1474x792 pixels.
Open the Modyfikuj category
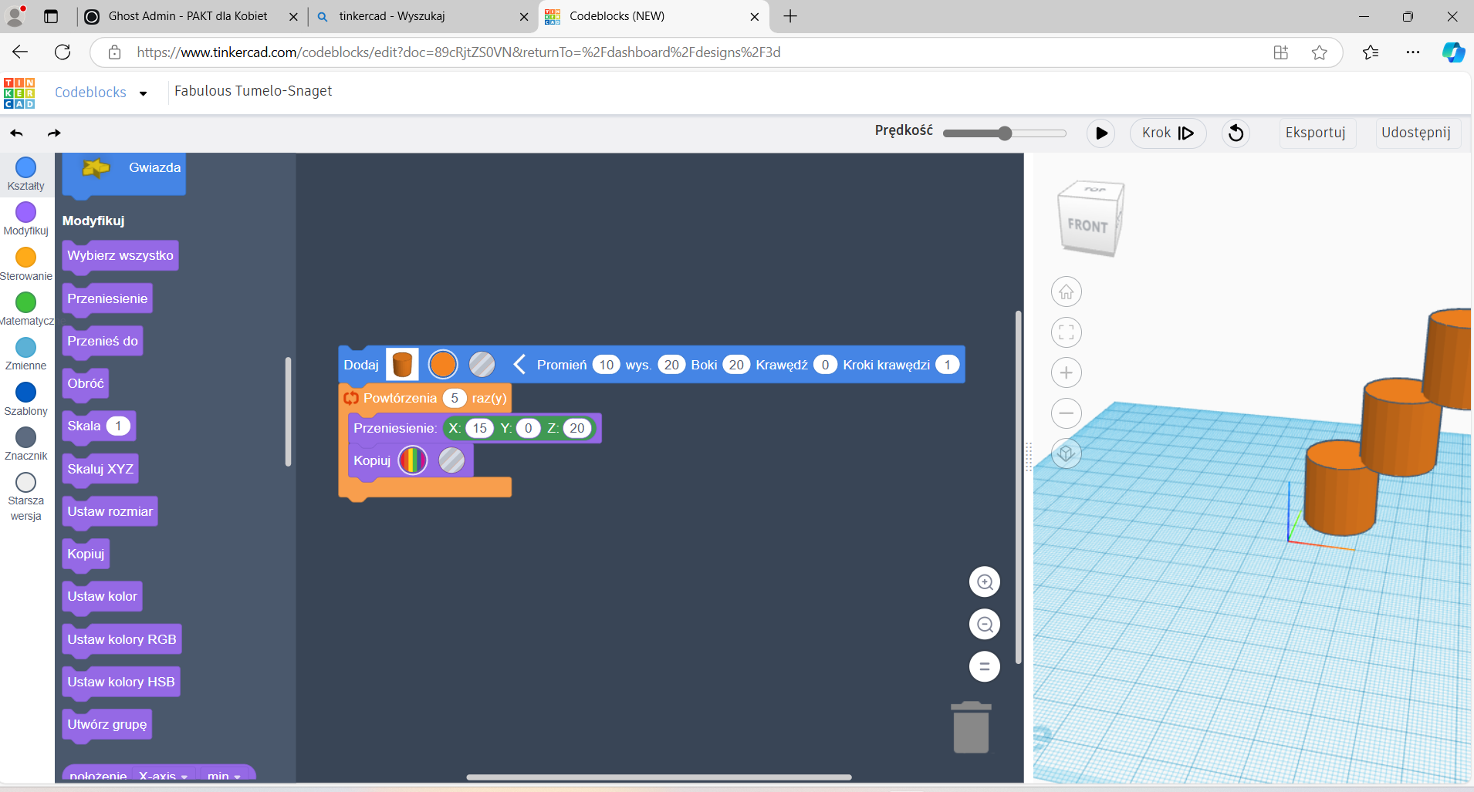pyautogui.click(x=26, y=219)
